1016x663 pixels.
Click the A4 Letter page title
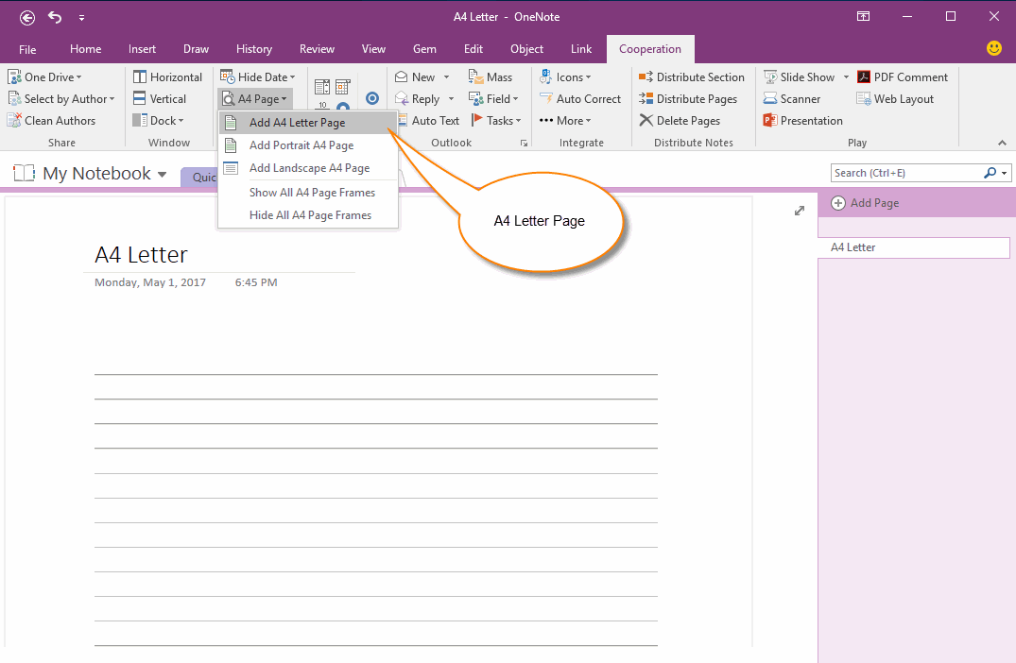(141, 255)
